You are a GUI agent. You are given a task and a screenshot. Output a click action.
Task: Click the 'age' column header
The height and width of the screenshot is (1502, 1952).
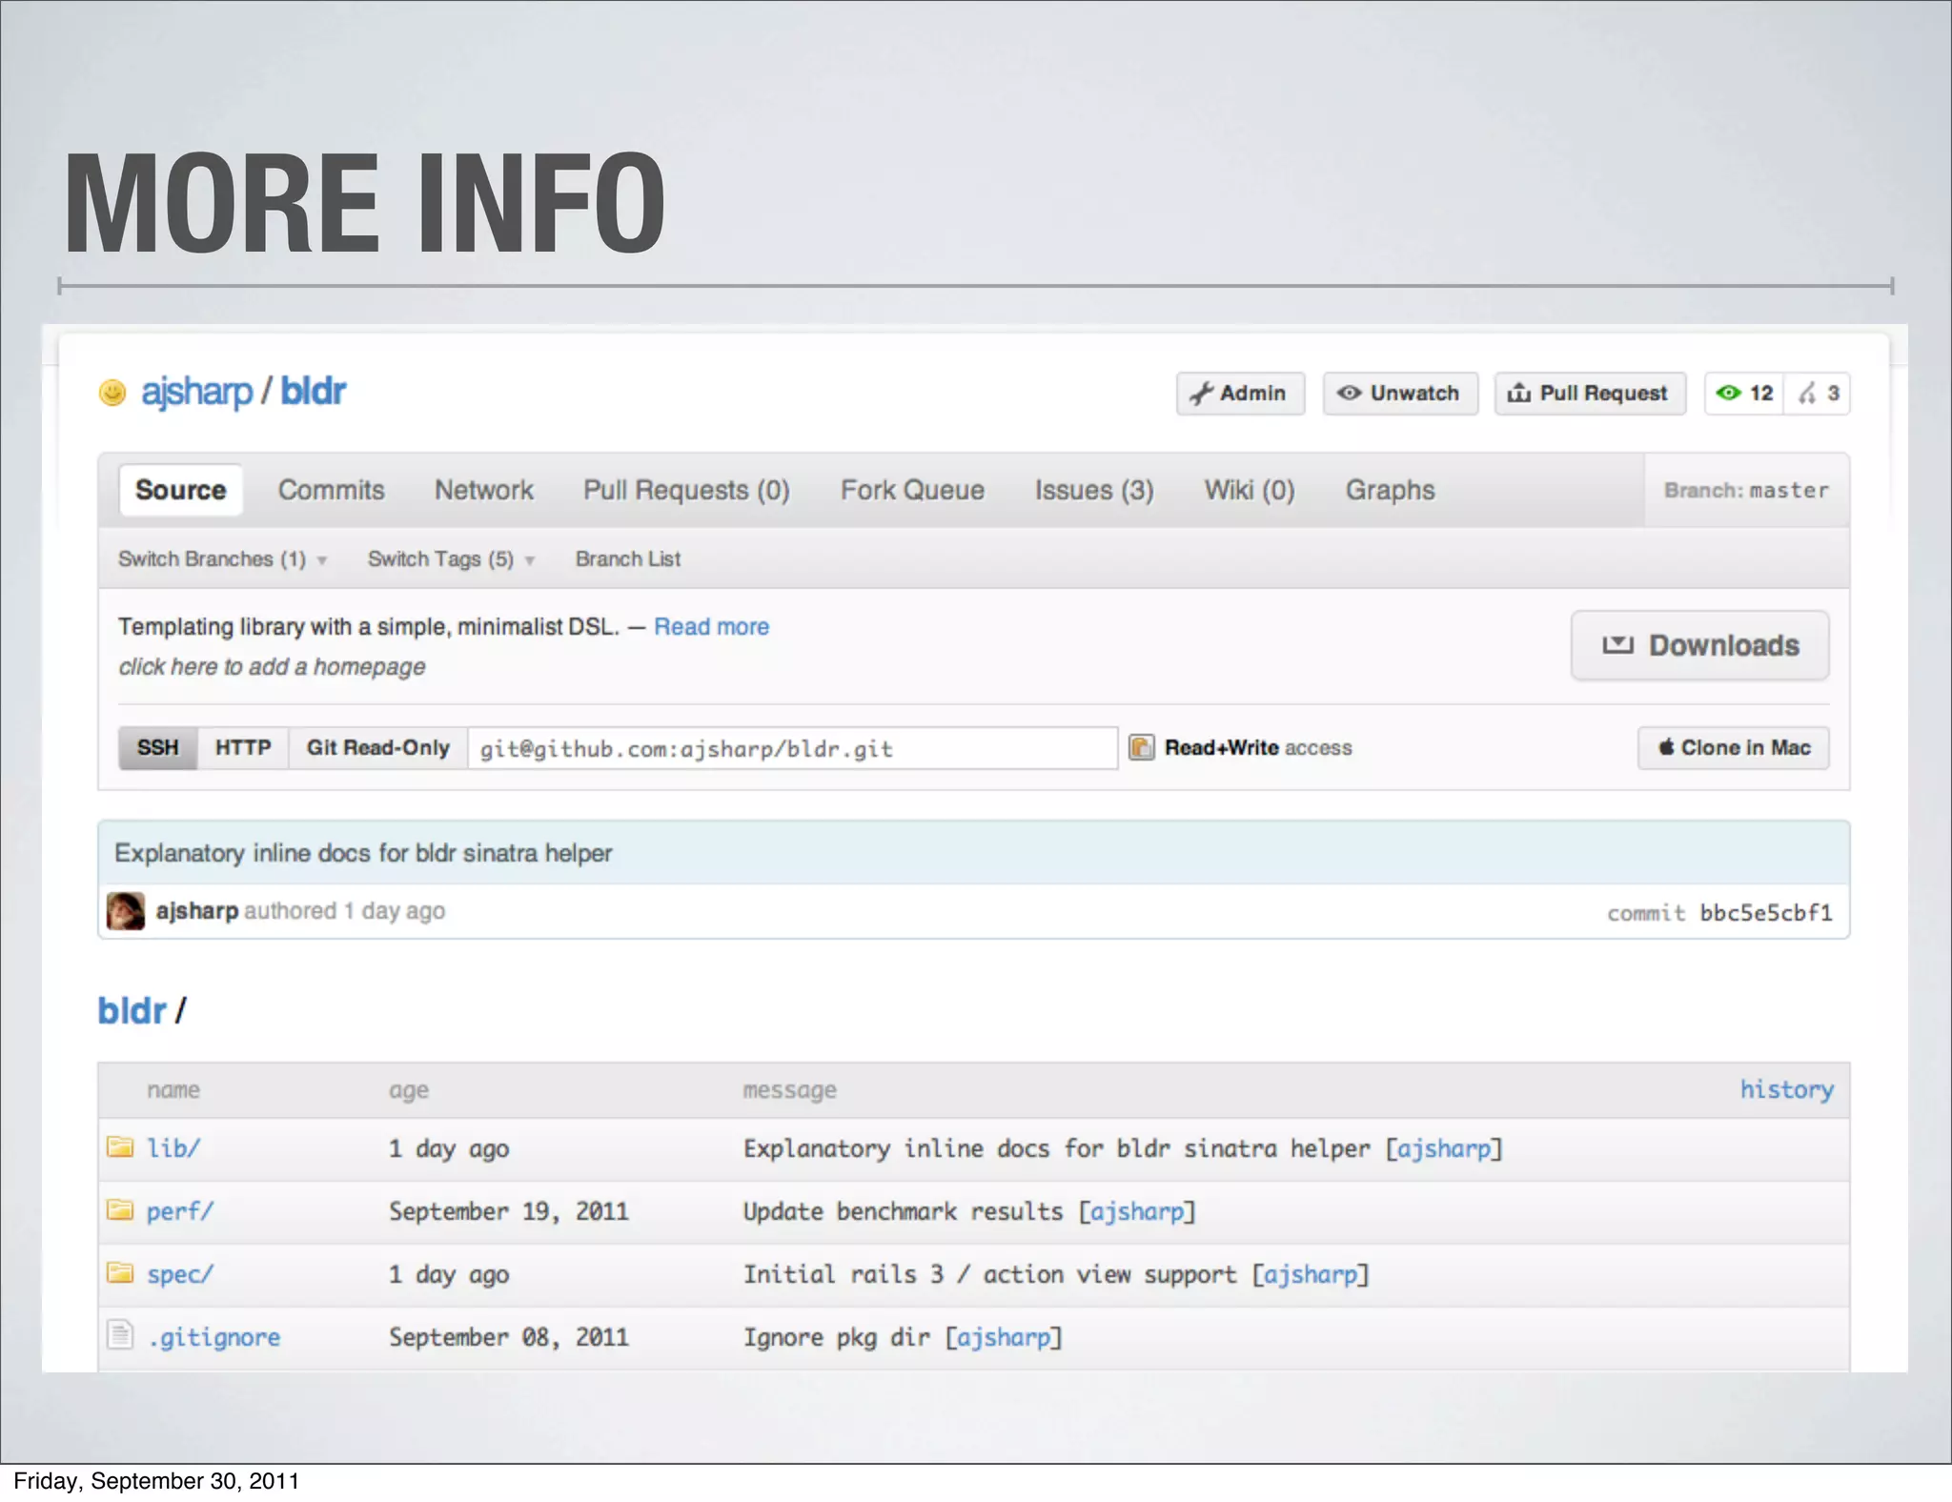tap(409, 1090)
